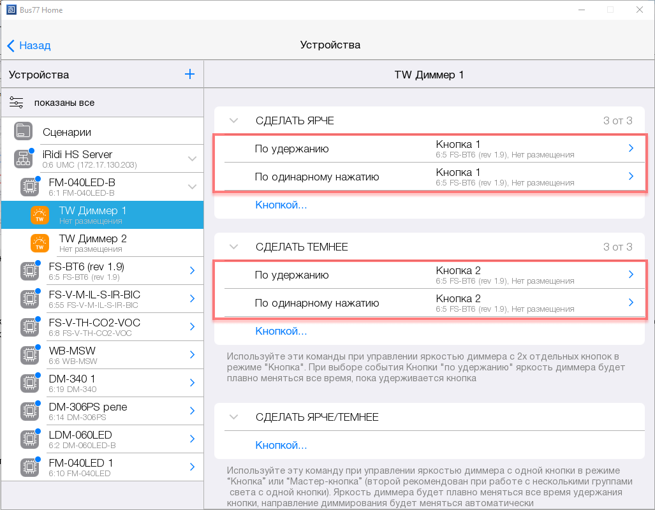The width and height of the screenshot is (655, 510).
Task: Click Кнопкой... link under СДЕЛАТЬ ЯРЧЕ/ТЕМНЕЕ
Action: coord(281,445)
